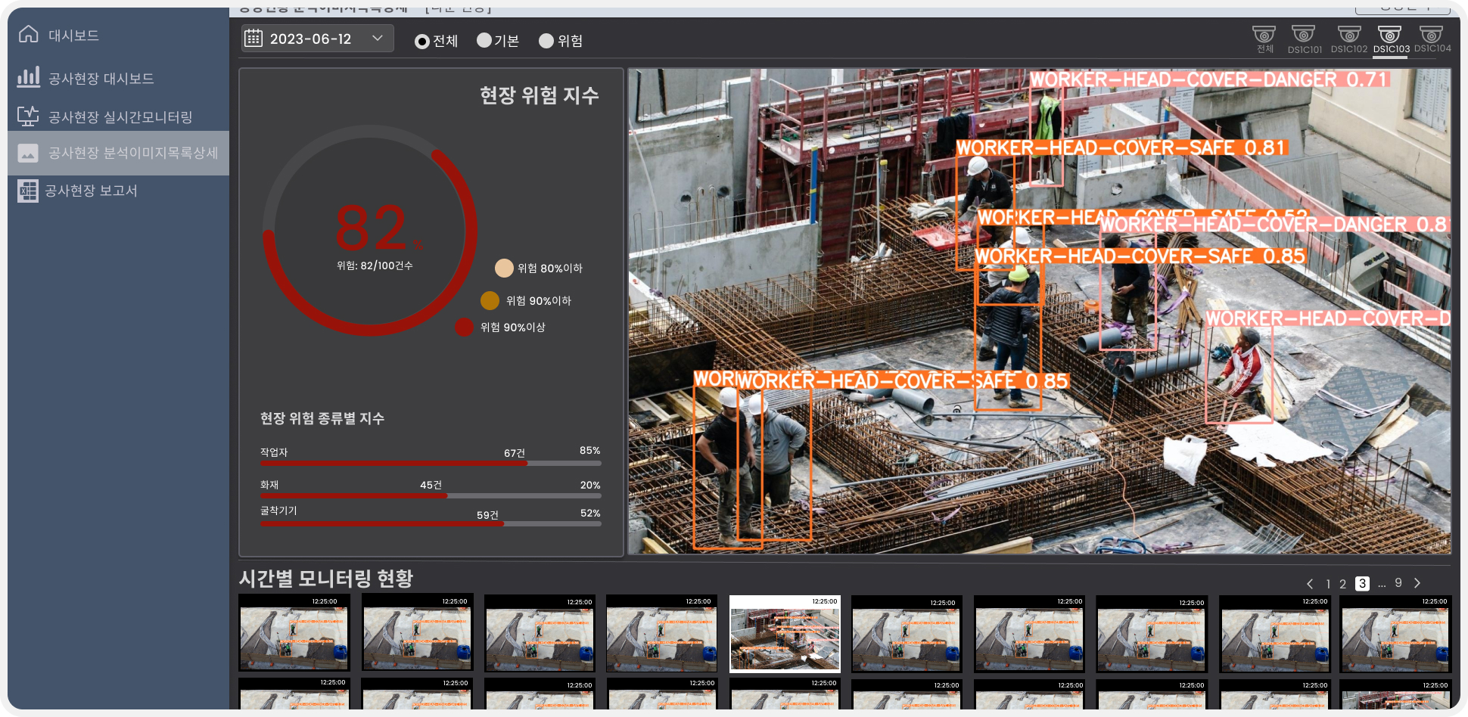Open the highlighted rebar site thumbnail
Screen dimensions: 1468x717
pyautogui.click(x=785, y=634)
